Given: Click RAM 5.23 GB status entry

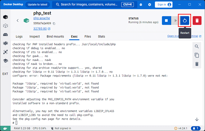Looking at the screenshot, I should coord(22,129).
